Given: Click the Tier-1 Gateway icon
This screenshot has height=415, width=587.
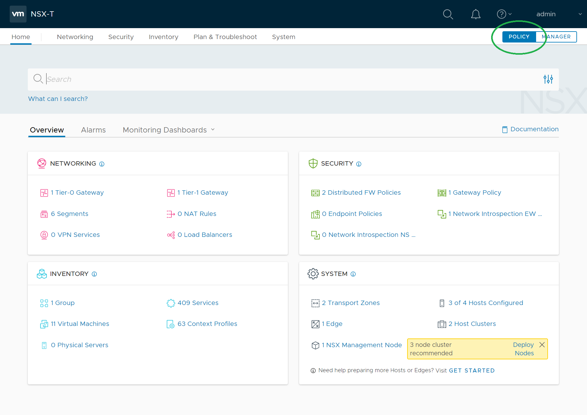Looking at the screenshot, I should [171, 193].
